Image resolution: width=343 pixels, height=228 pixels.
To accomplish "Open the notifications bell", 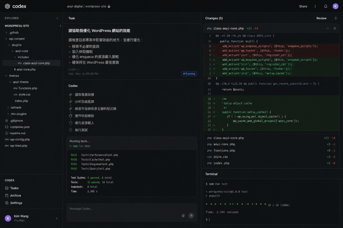I will (x=326, y=6).
